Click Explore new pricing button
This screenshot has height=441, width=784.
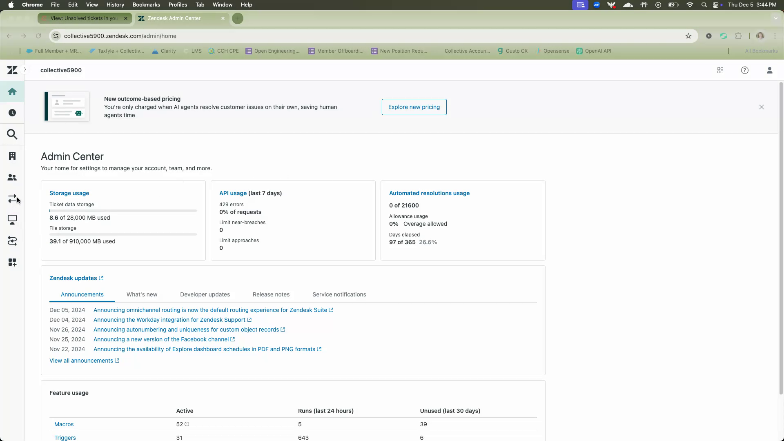pyautogui.click(x=414, y=107)
